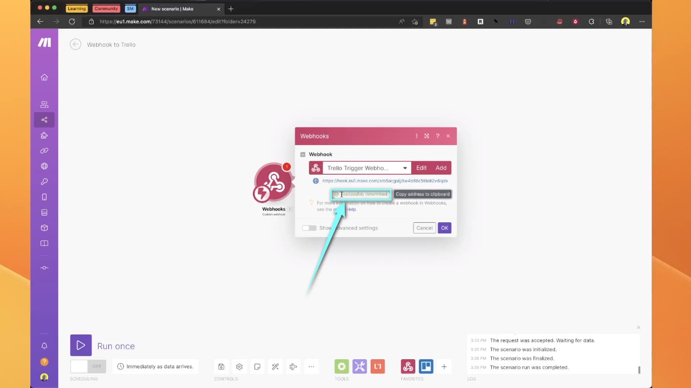
Task: Click the 'Webhook to Trello' scenario title
Action: pos(111,44)
